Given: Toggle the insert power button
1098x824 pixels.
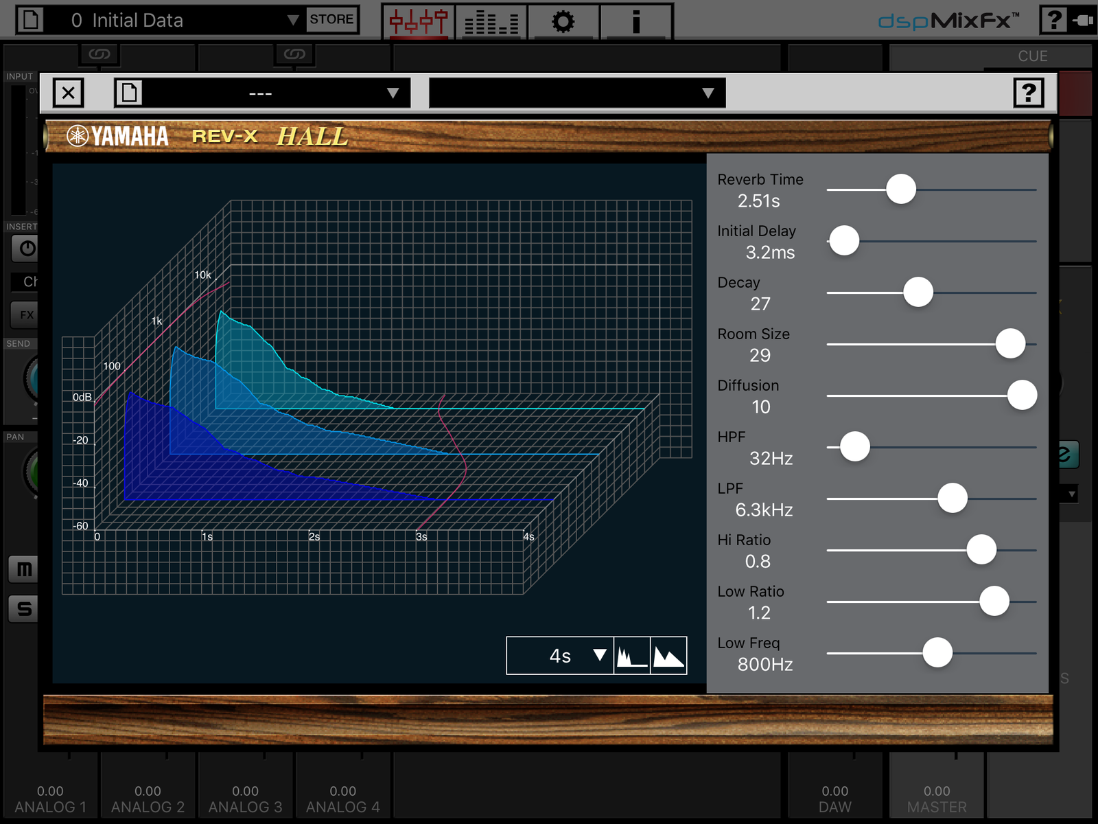Looking at the screenshot, I should 25,248.
